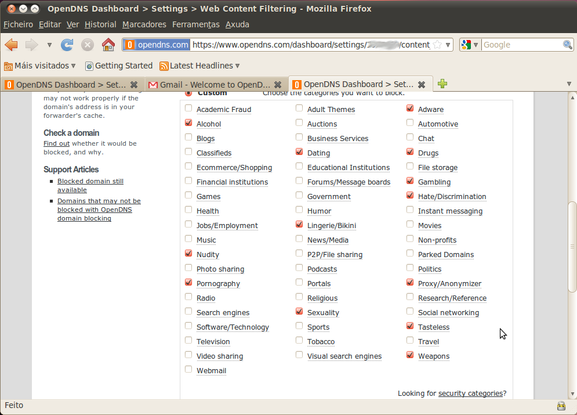Expand the URL bar history dropdown

tap(448, 45)
